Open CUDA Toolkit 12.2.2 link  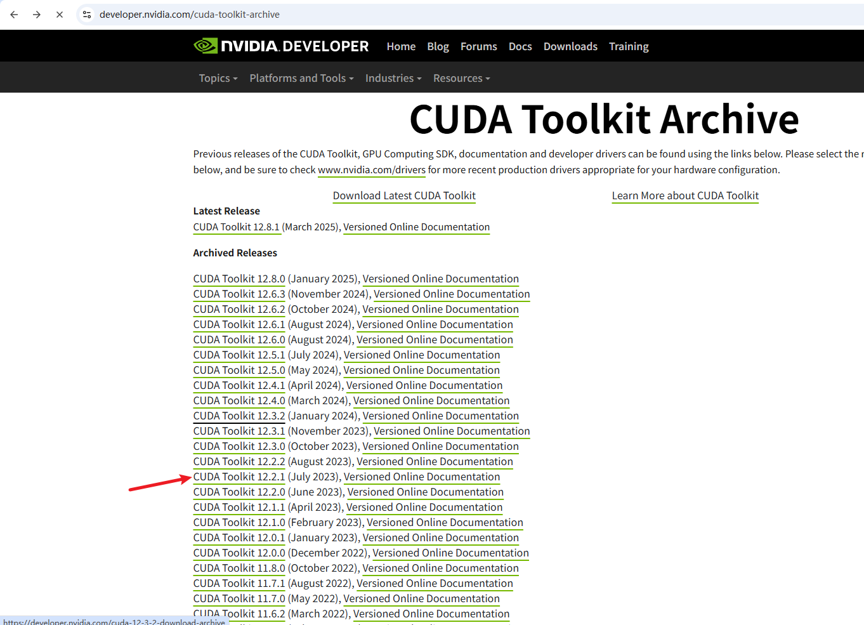pos(239,461)
